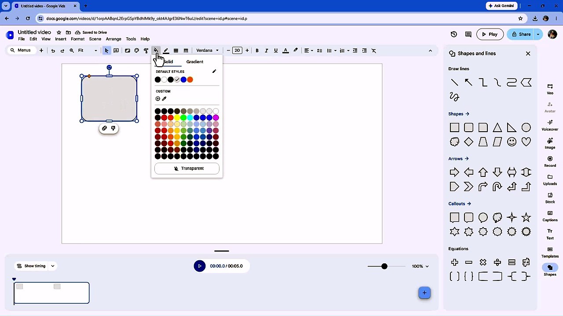Click the font size field showing 20
The width and height of the screenshot is (563, 316).
(237, 50)
